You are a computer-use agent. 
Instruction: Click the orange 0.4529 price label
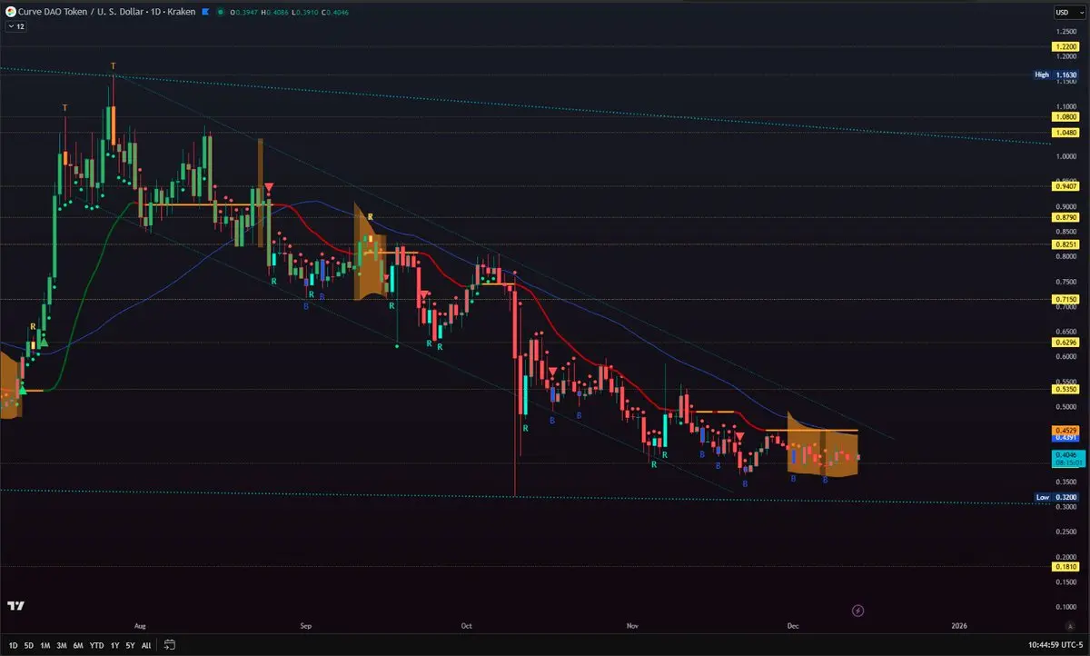pos(1065,430)
